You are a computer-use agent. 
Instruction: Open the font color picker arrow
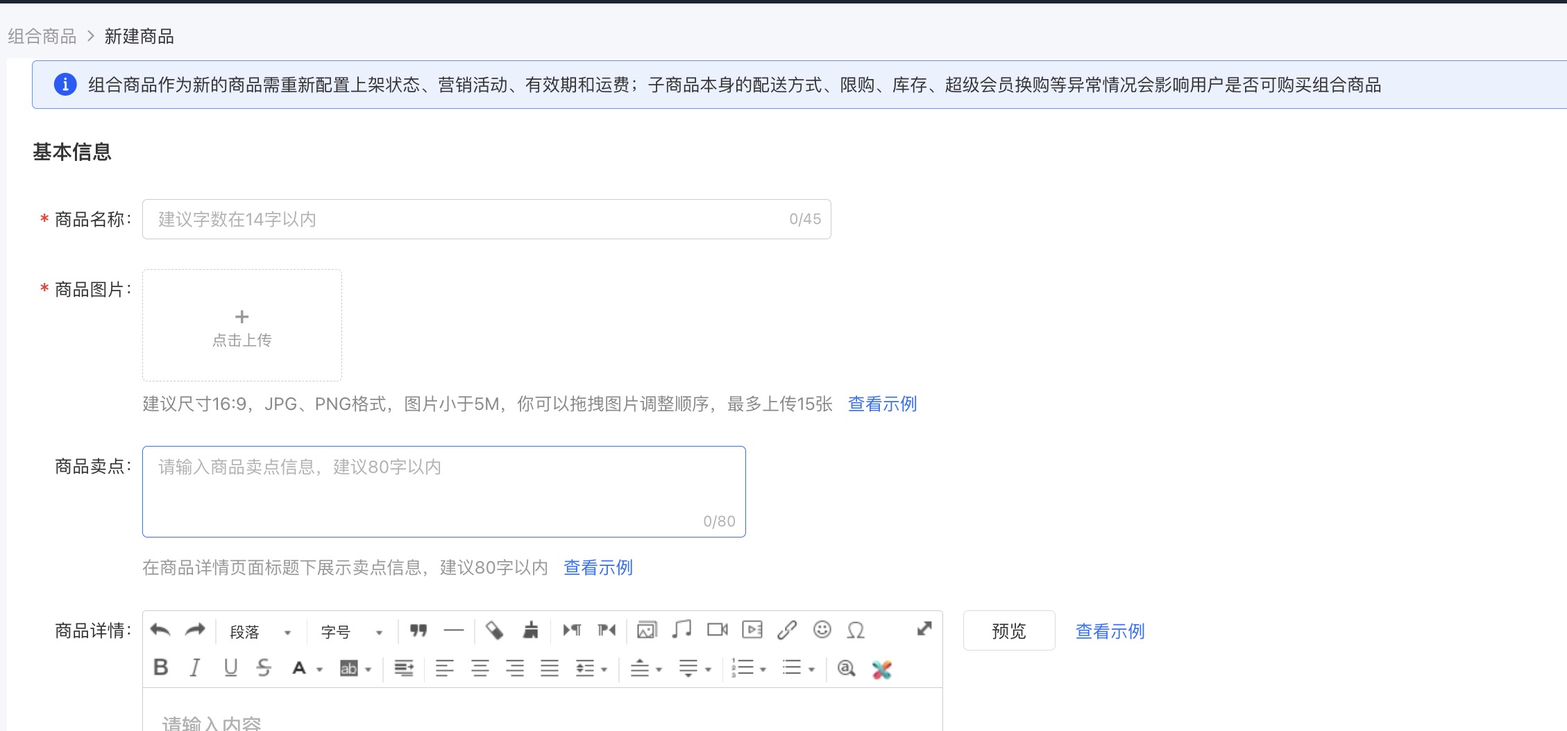point(320,669)
